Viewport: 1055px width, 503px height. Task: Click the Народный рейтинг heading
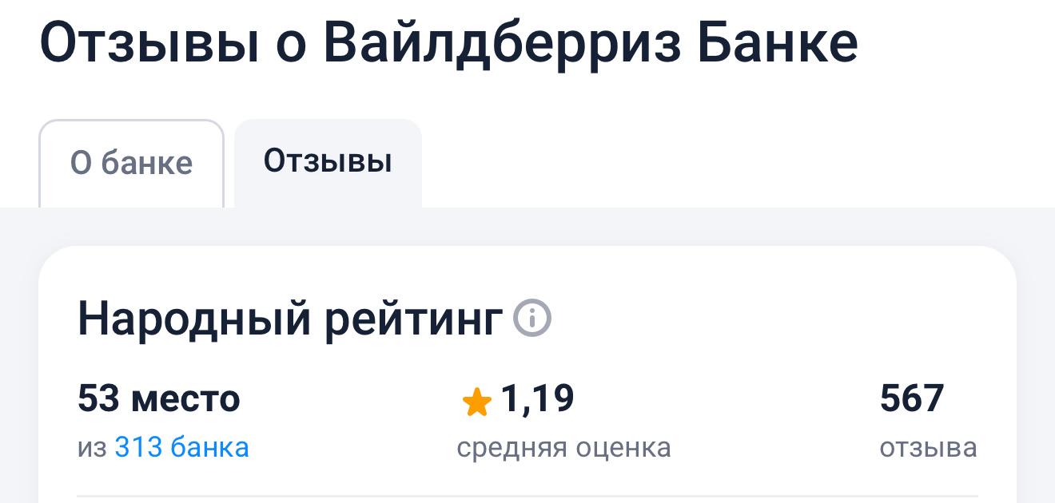coord(290,319)
